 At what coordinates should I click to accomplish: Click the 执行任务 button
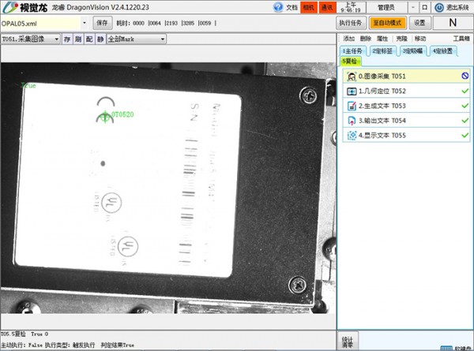(x=350, y=23)
